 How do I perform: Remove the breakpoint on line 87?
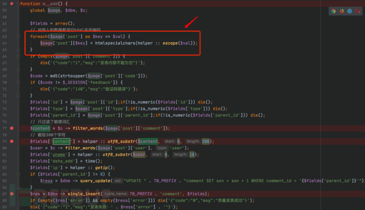tap(12, 194)
